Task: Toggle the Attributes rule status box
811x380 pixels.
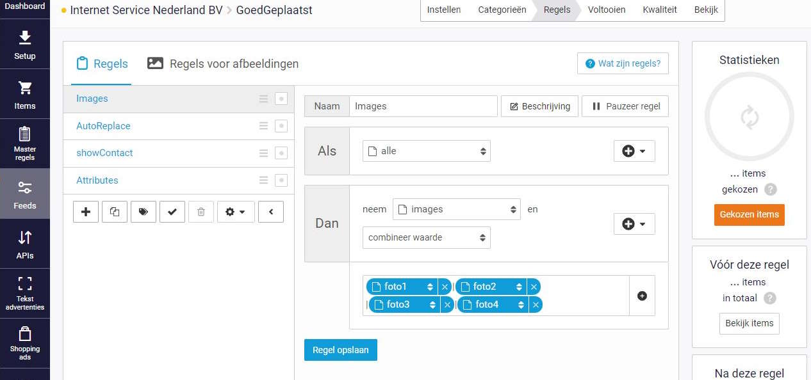Action: [x=281, y=180]
